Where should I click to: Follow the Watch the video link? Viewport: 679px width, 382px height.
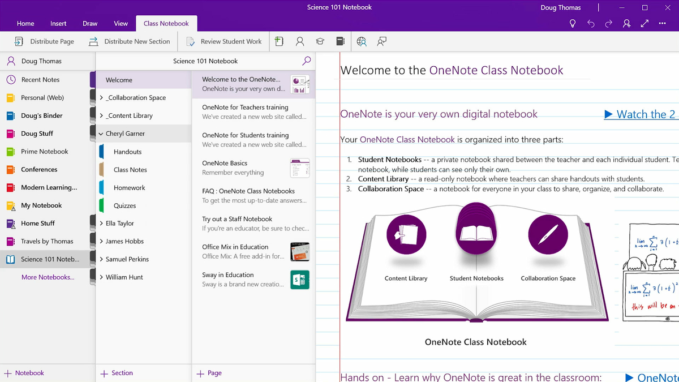coord(645,114)
